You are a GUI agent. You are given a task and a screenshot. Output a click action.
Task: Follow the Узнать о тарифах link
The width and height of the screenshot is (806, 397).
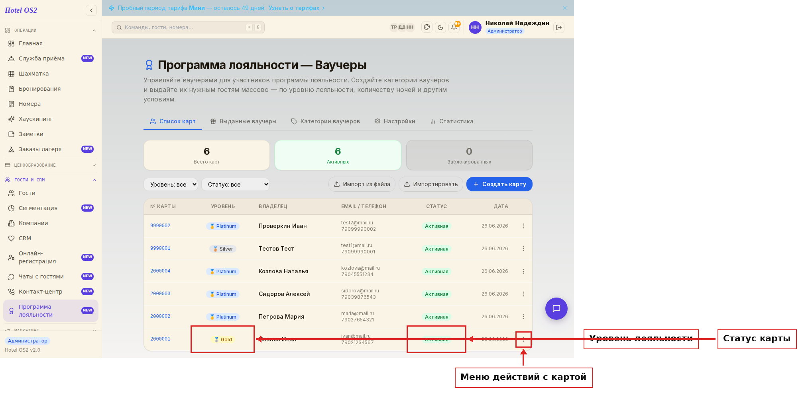[294, 8]
